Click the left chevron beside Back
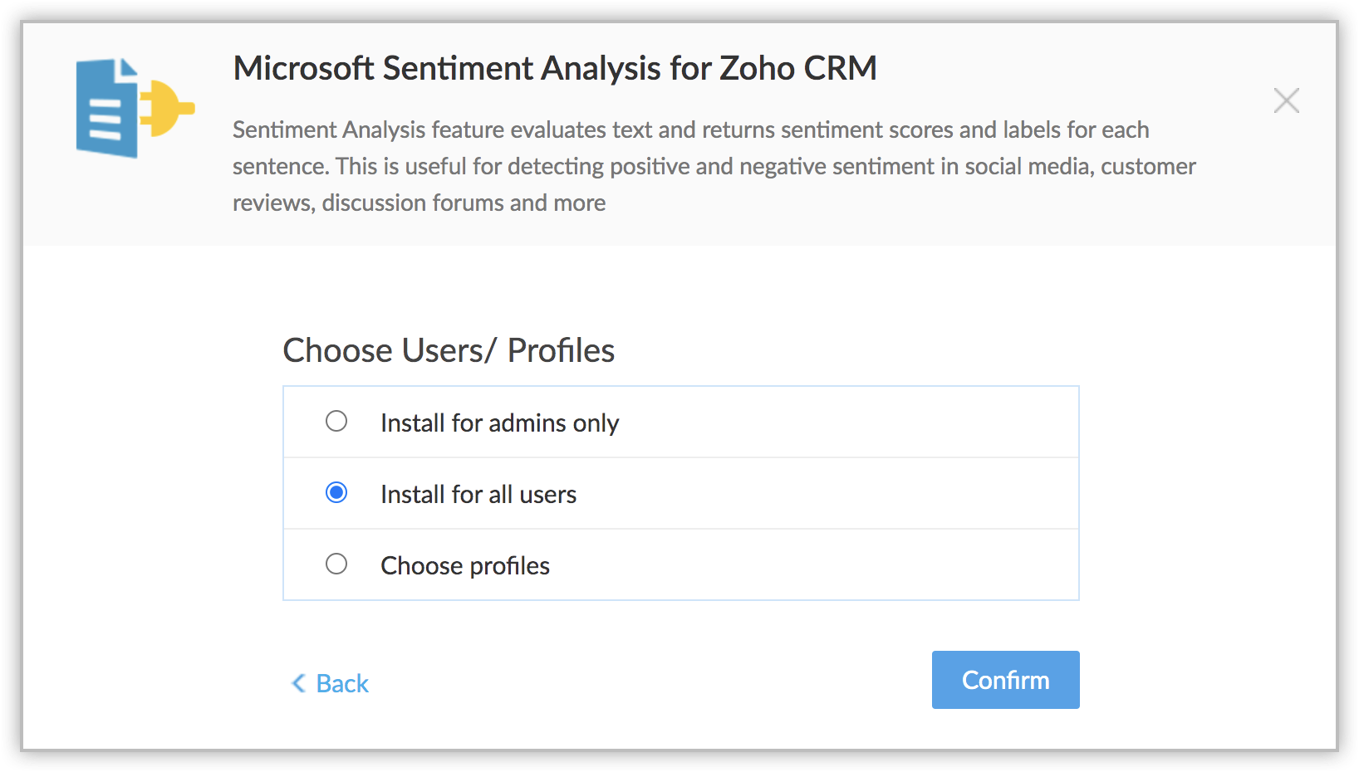This screenshot has height=772, width=1359. coord(298,683)
